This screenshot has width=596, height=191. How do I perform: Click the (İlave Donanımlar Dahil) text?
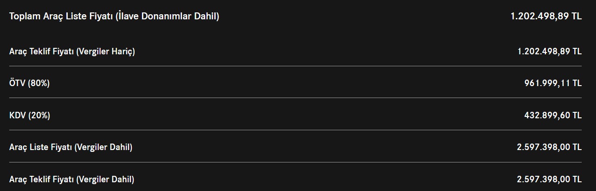(167, 17)
